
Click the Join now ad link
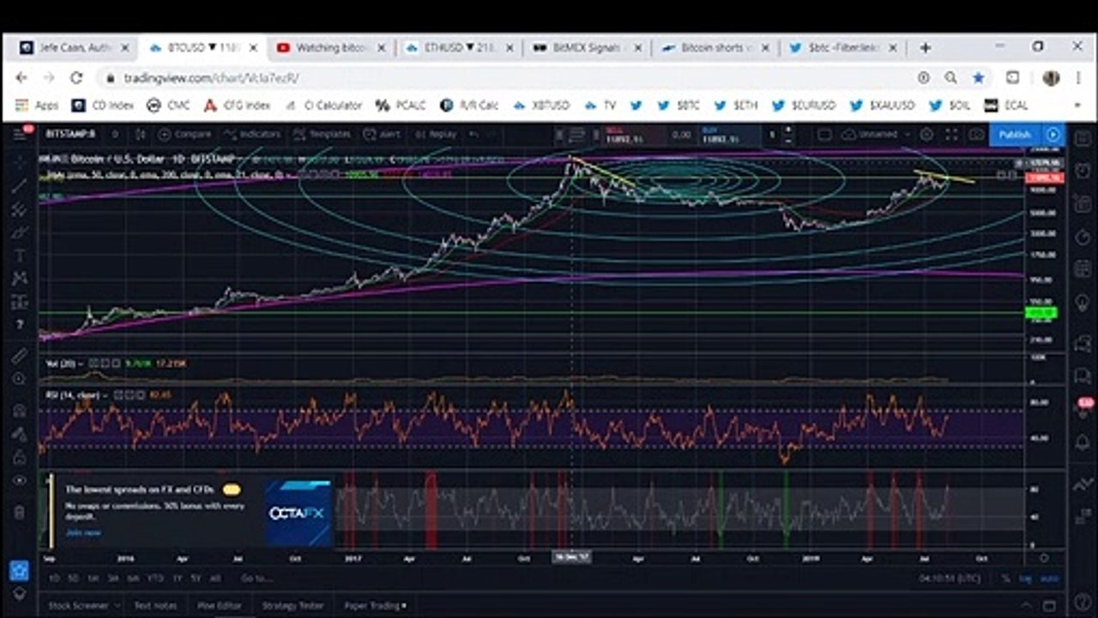tap(83, 533)
